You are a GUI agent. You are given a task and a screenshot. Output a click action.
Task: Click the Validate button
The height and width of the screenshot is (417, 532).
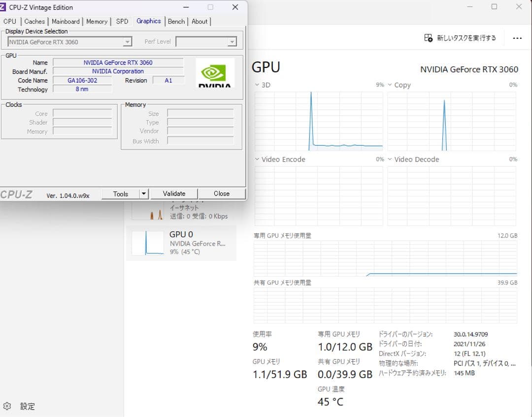pyautogui.click(x=174, y=194)
